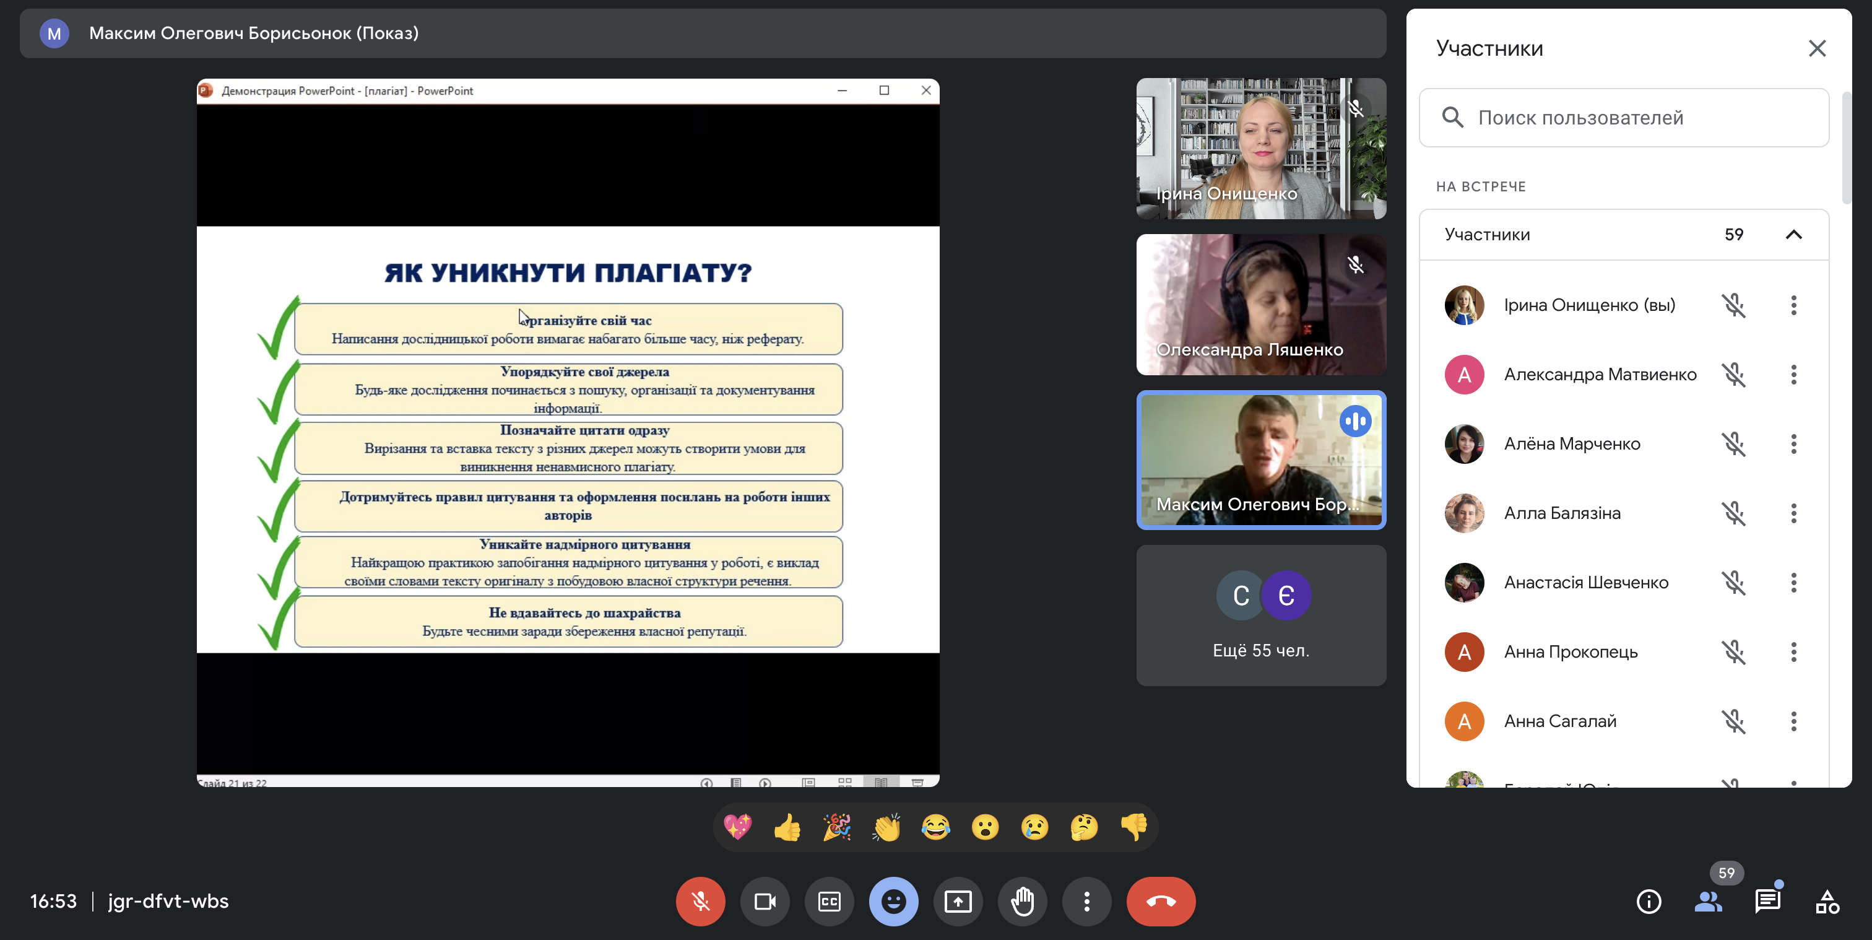This screenshot has height=940, width=1872.
Task: Collapse the Участники list section
Action: point(1793,235)
